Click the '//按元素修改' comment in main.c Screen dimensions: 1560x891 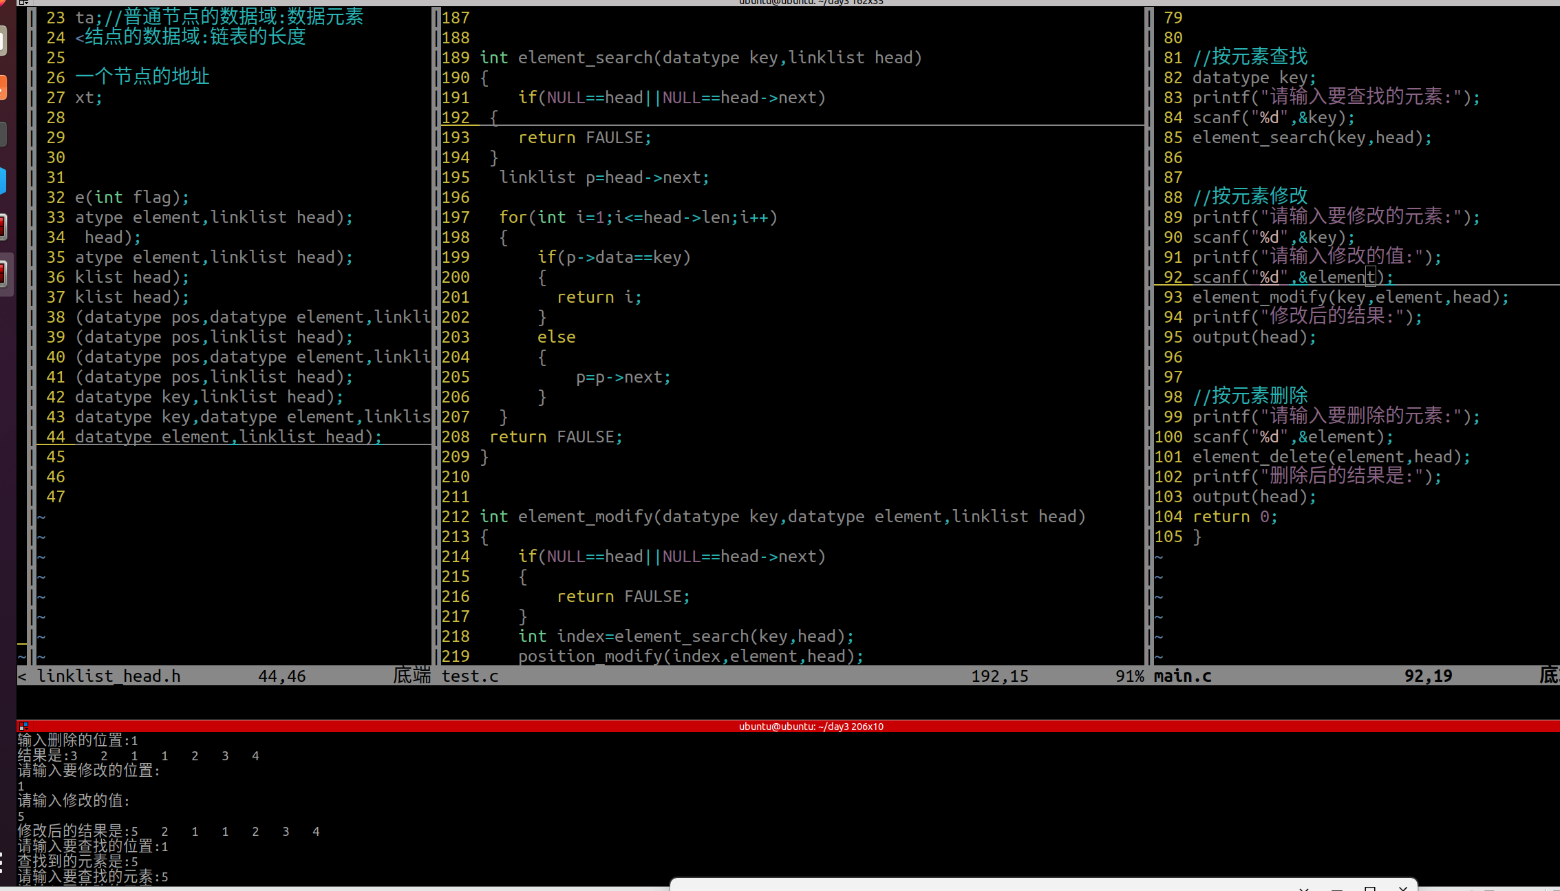1250,197
